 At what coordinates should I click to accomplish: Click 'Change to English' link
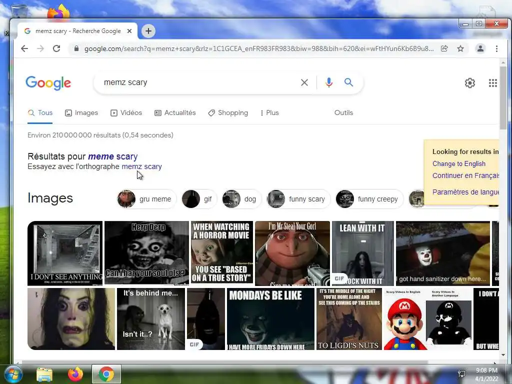459,163
